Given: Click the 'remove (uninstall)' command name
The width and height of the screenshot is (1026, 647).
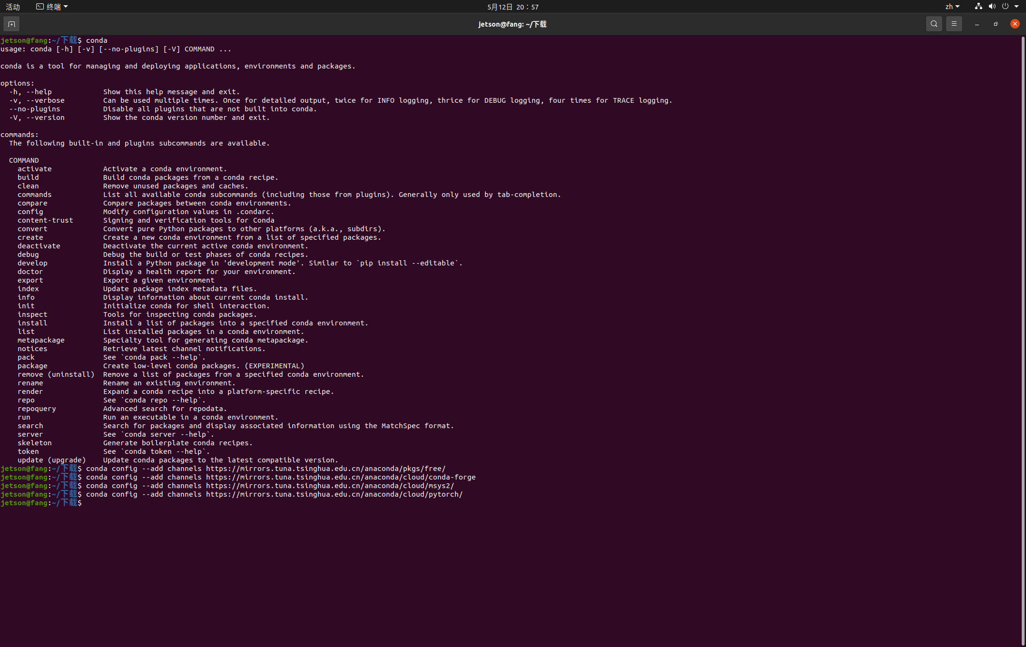Looking at the screenshot, I should (56, 374).
